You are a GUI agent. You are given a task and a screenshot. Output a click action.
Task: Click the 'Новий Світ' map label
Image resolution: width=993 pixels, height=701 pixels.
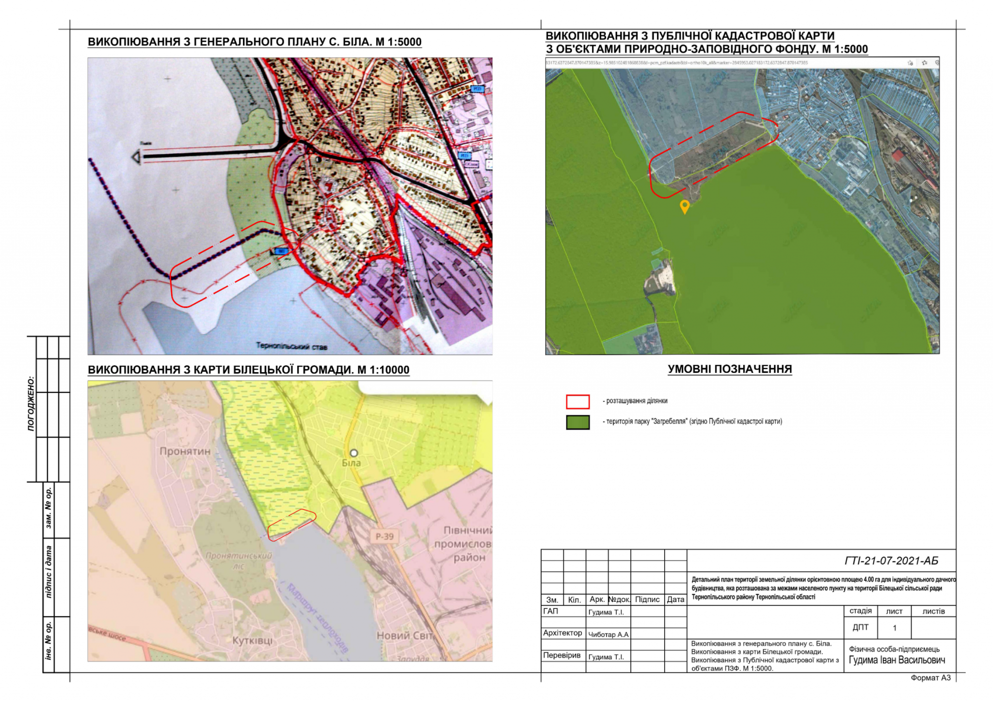pos(404,636)
